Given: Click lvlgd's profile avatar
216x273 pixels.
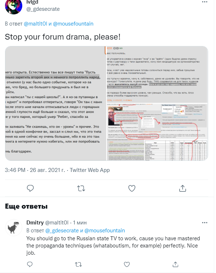Looking at the screenshot, I should pyautogui.click(x=14, y=6).
